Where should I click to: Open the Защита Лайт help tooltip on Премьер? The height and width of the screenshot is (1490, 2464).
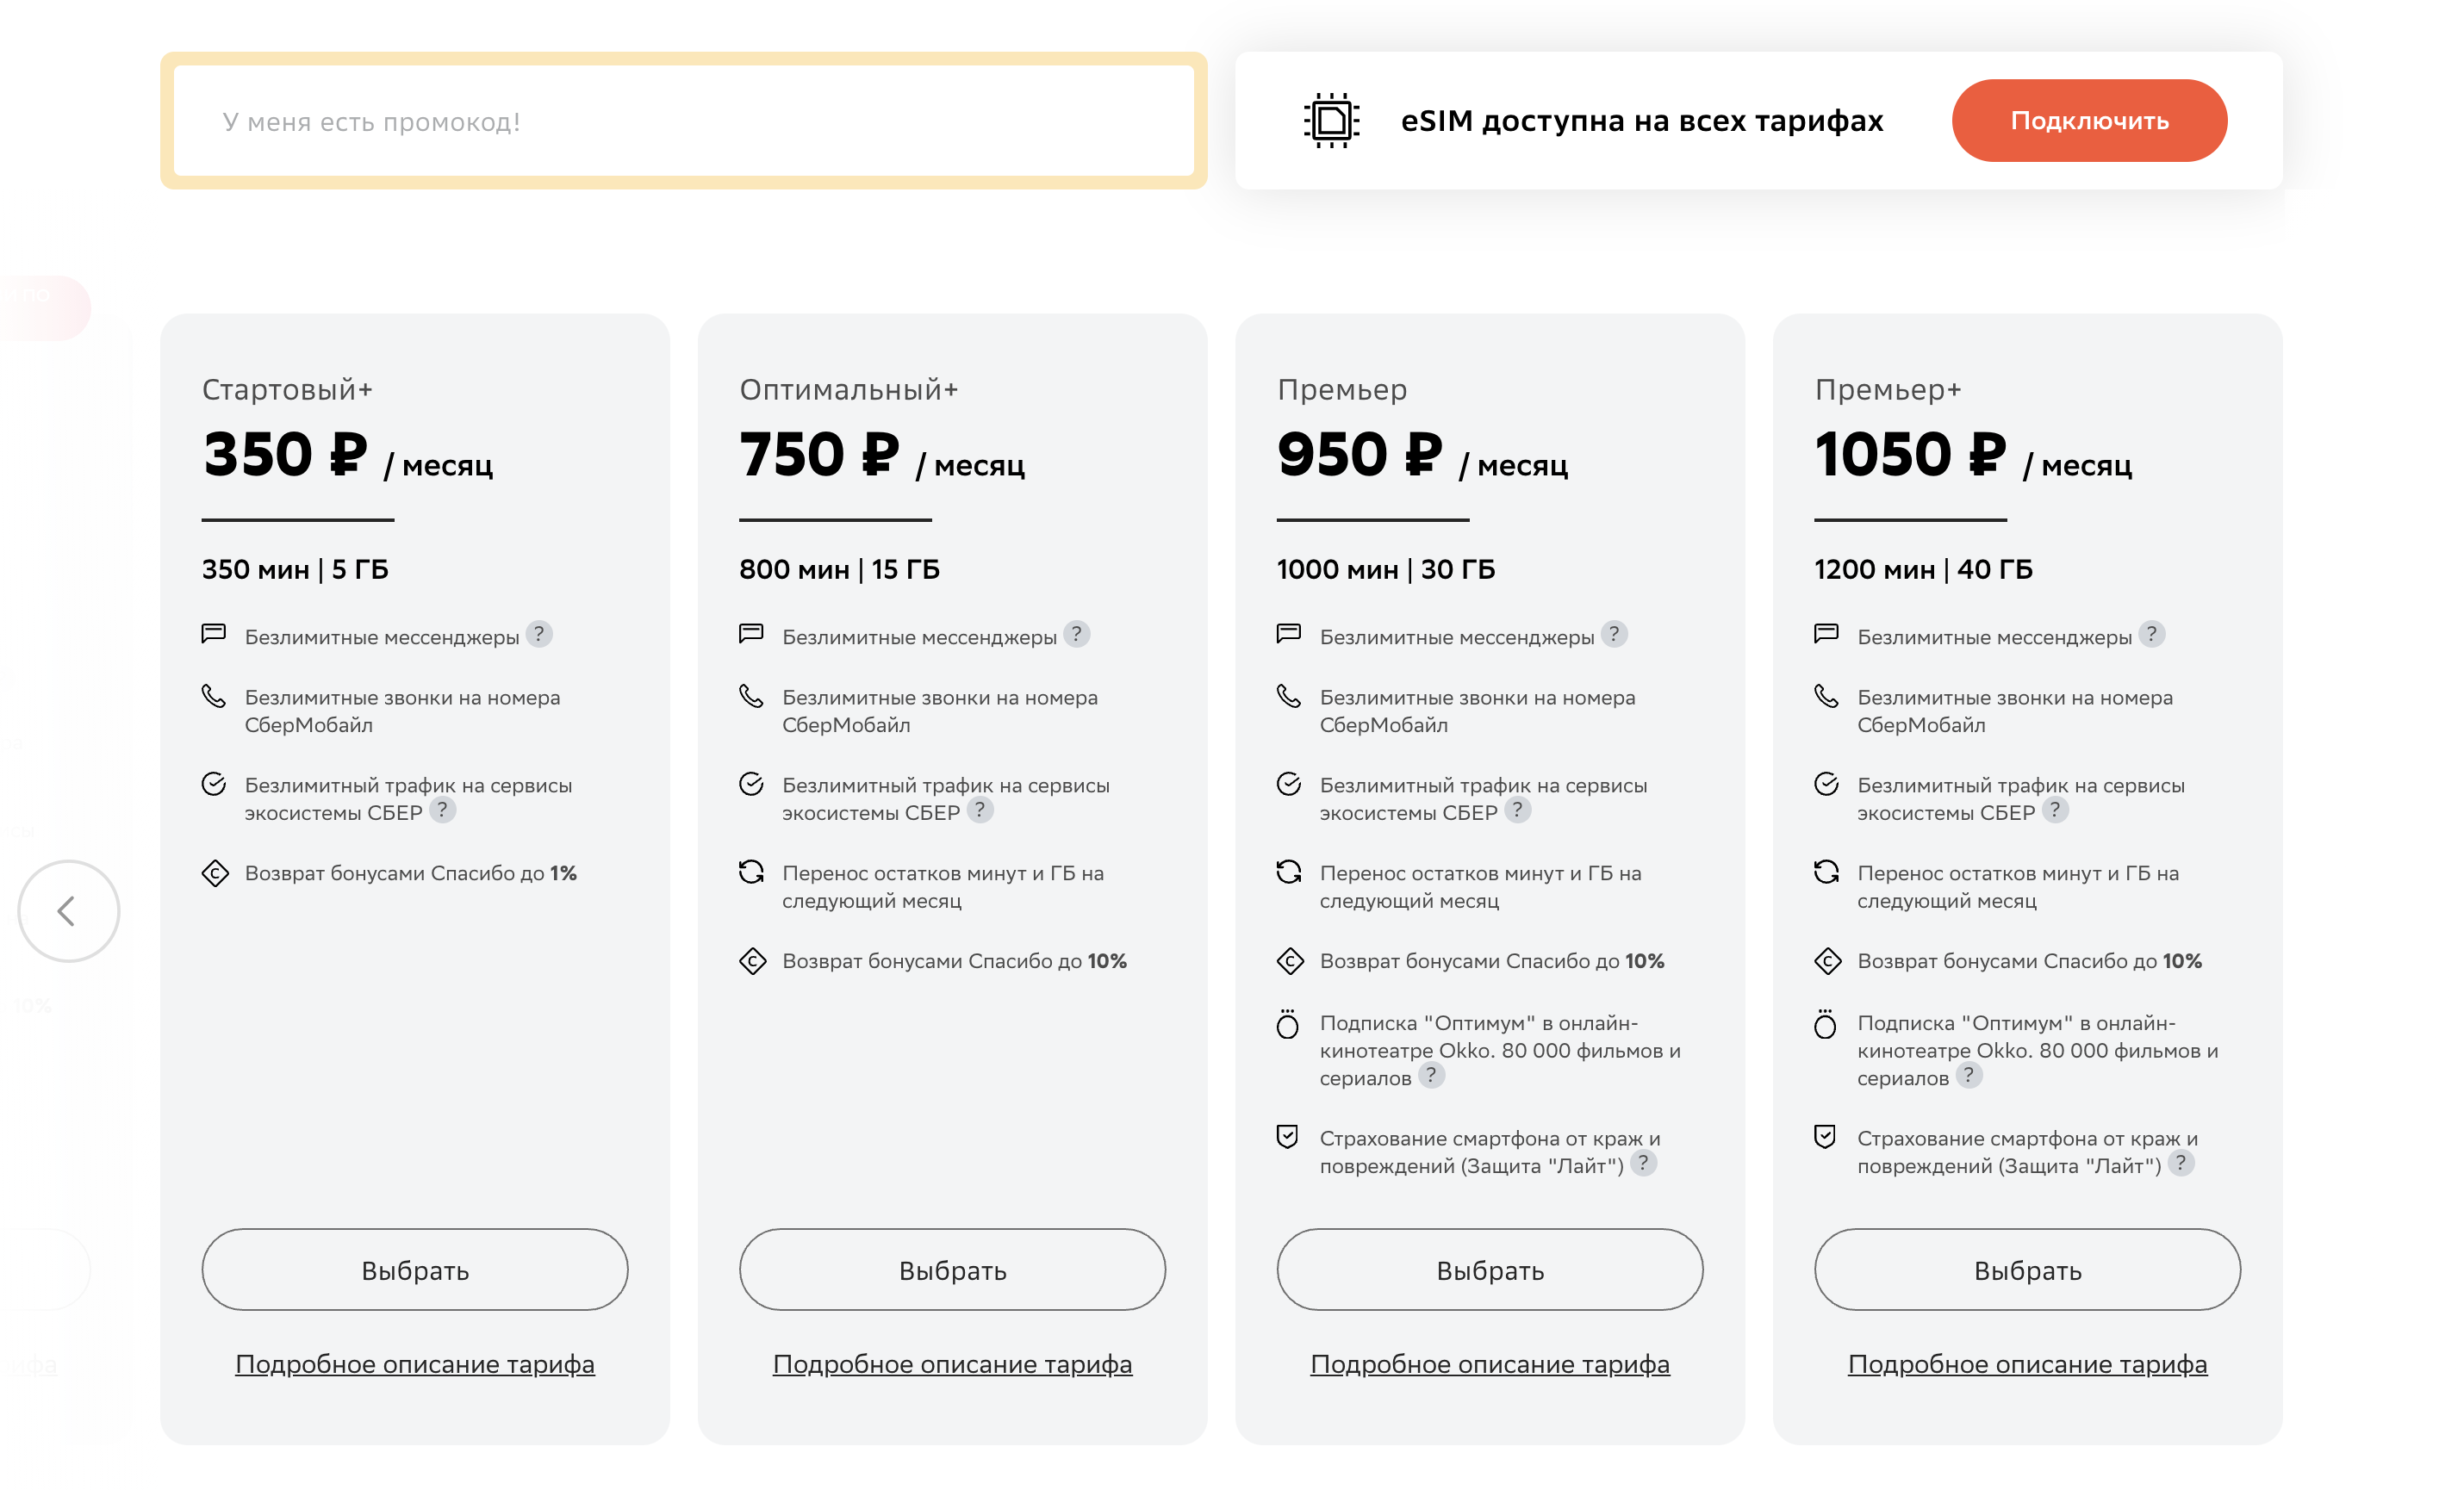coord(1643,1163)
